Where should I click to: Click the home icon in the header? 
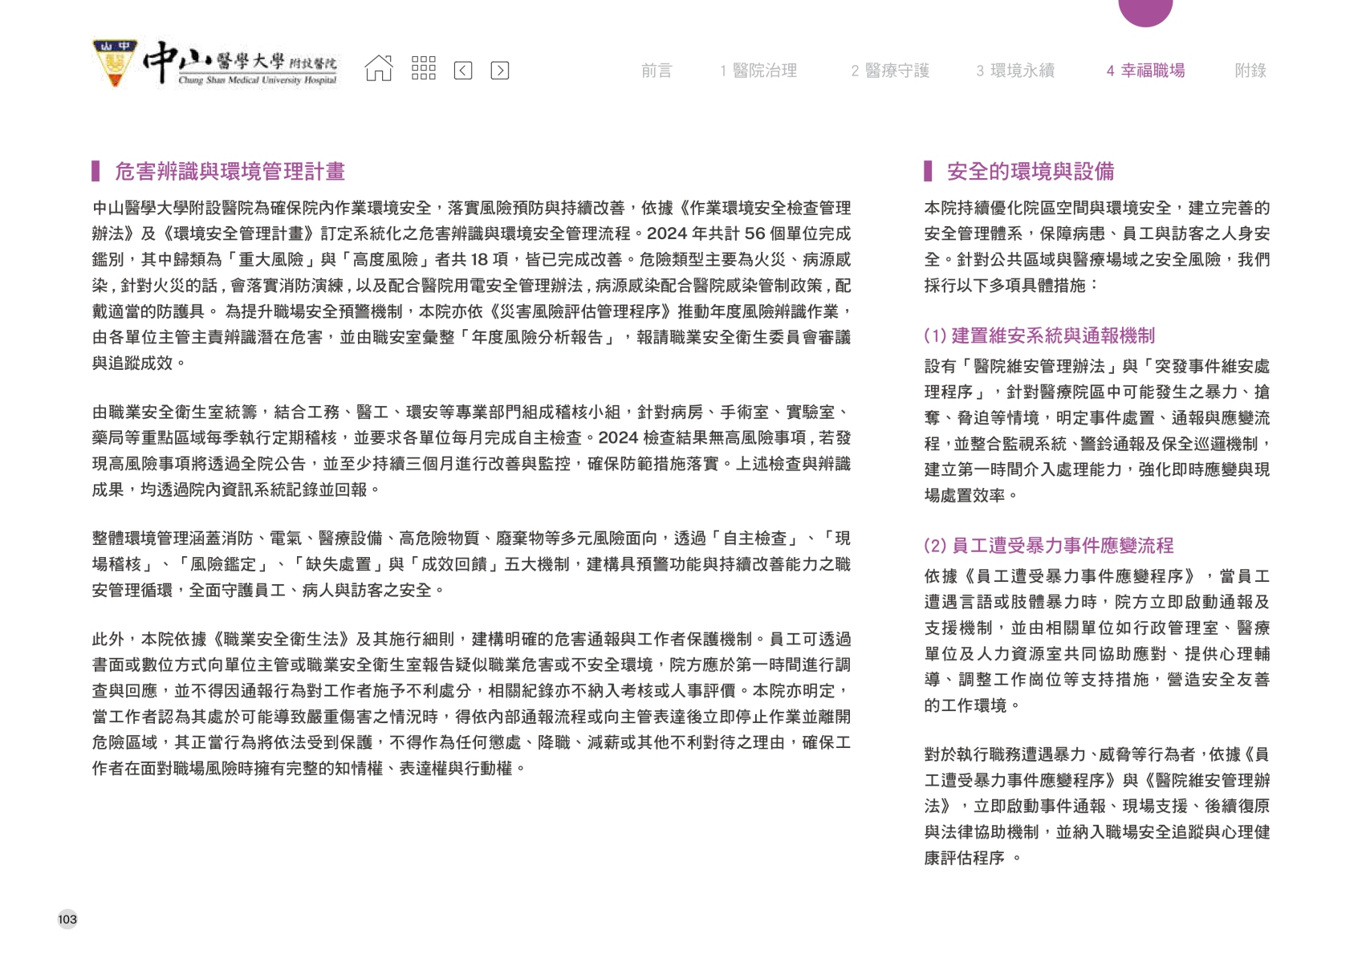tap(379, 69)
